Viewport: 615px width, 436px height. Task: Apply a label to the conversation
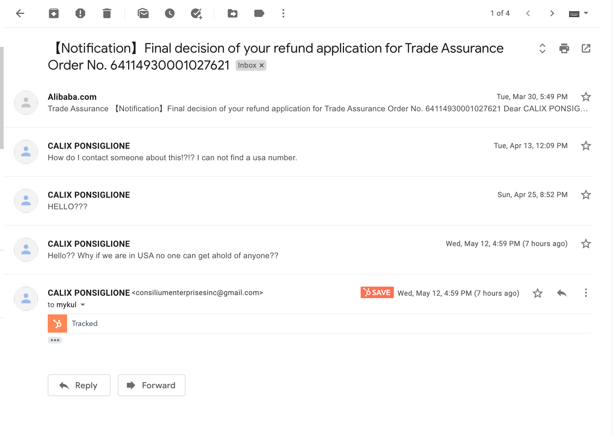(x=259, y=13)
